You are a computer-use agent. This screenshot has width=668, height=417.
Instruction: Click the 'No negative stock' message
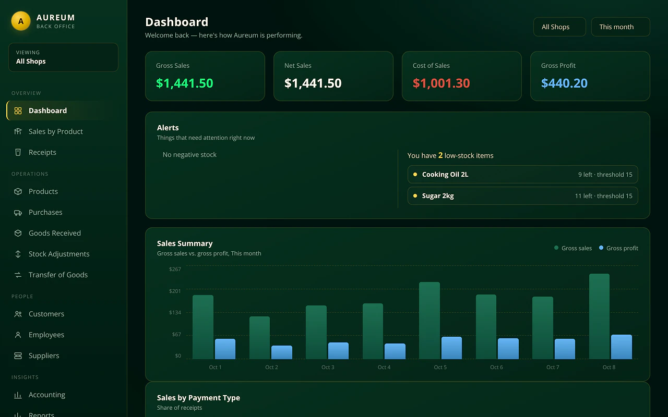[189, 155]
